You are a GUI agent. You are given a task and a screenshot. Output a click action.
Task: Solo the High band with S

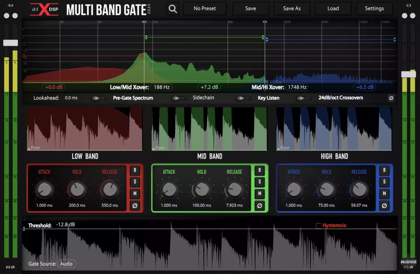[x=384, y=182]
